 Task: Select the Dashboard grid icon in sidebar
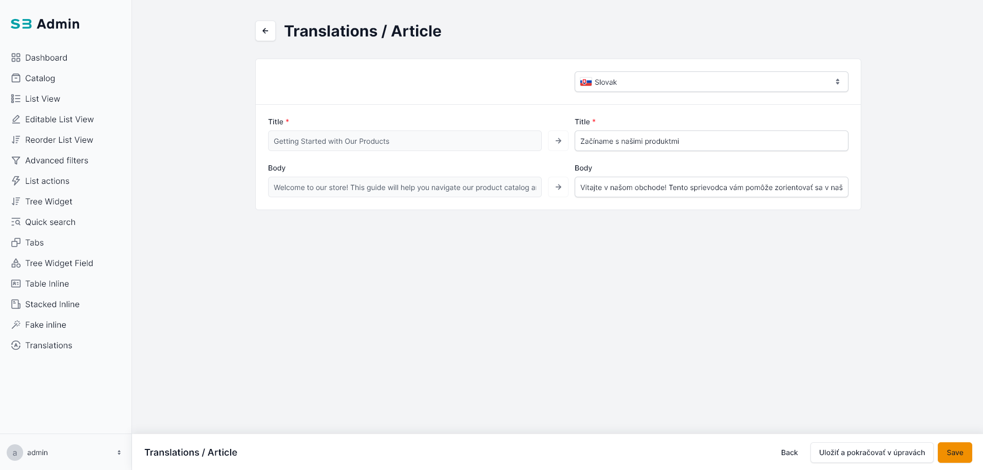[x=16, y=58]
